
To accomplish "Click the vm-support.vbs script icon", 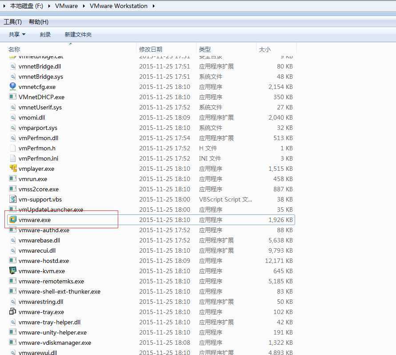I will [x=13, y=199].
